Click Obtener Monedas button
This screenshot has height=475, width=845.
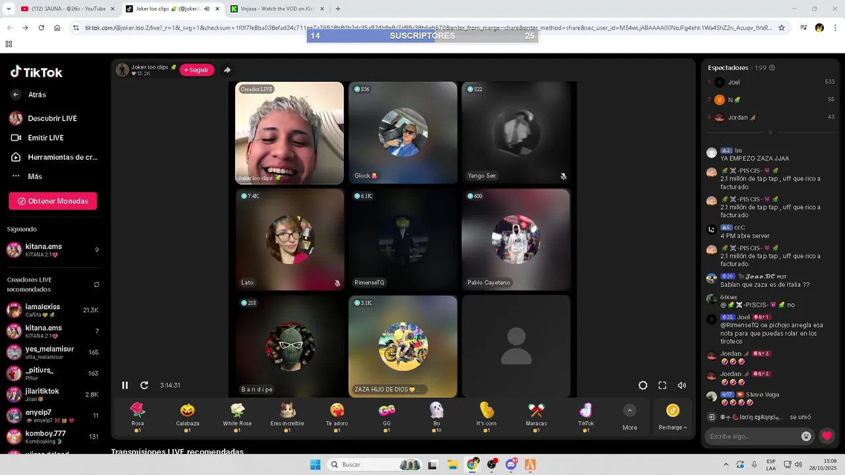(53, 201)
